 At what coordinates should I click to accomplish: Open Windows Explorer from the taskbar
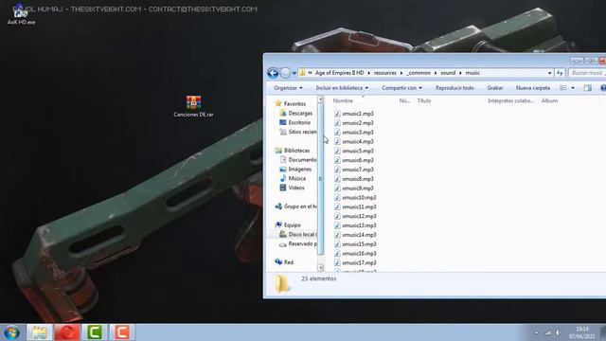click(40, 332)
